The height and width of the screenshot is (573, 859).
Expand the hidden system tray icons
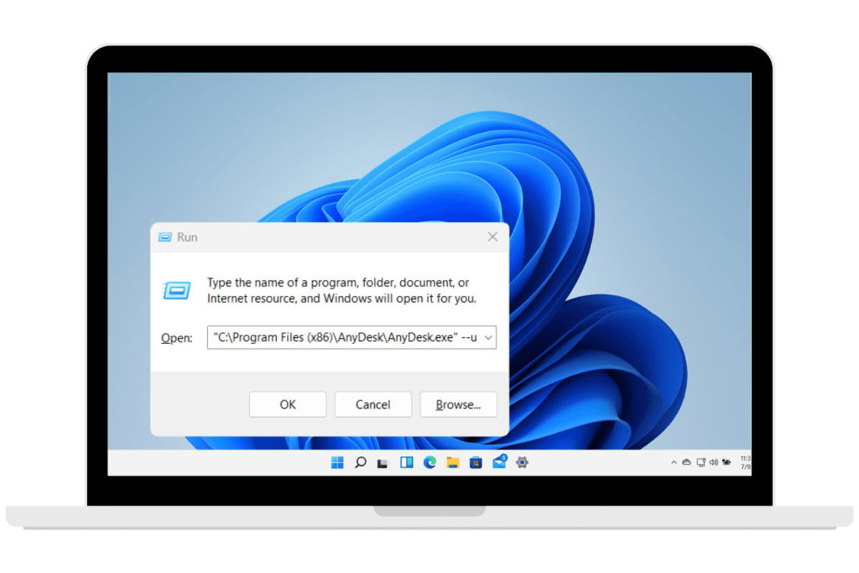click(x=674, y=461)
